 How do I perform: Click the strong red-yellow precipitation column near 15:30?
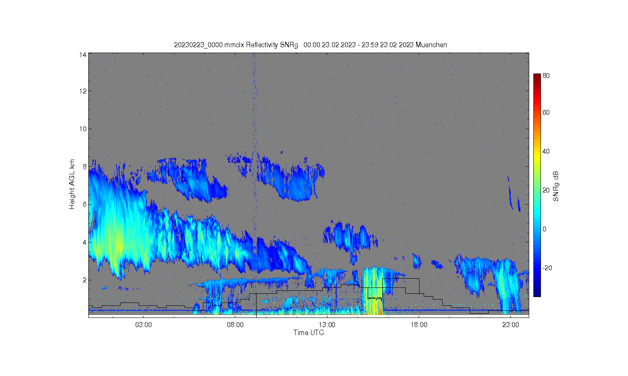[373, 291]
